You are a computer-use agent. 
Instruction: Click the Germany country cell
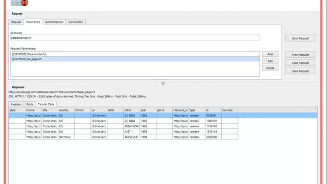(x=66, y=137)
